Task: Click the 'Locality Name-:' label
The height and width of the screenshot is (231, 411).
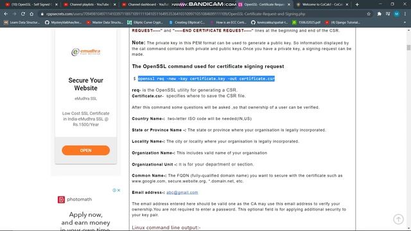Action: [148, 141]
